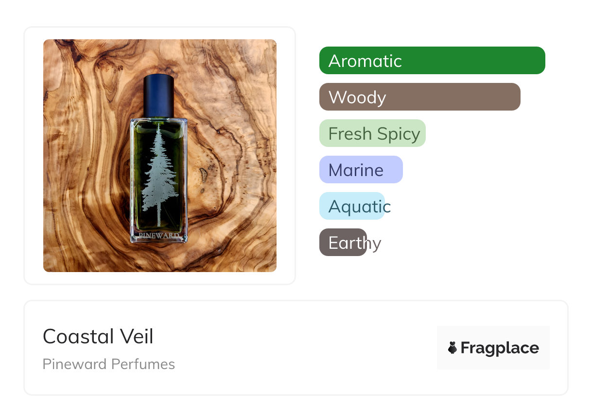Open the Pineward Perfumes brand link
Screen dimensions: 592x419
pos(109,364)
